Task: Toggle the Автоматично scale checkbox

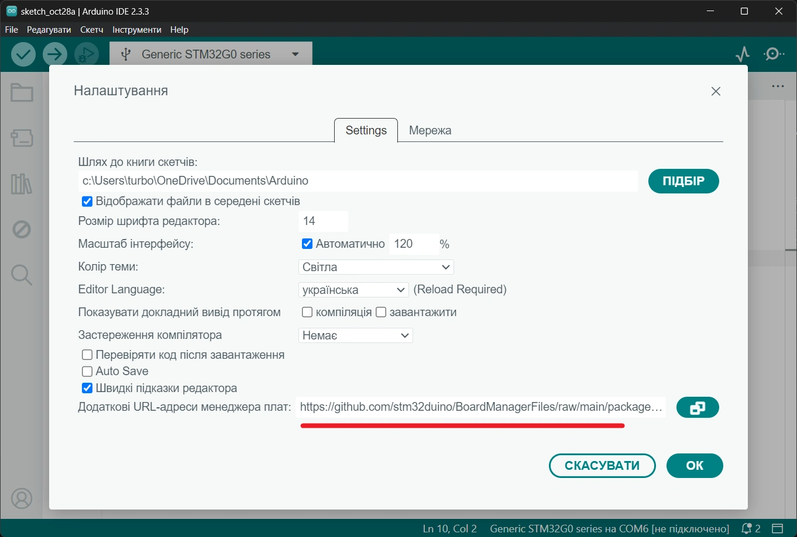Action: point(307,244)
